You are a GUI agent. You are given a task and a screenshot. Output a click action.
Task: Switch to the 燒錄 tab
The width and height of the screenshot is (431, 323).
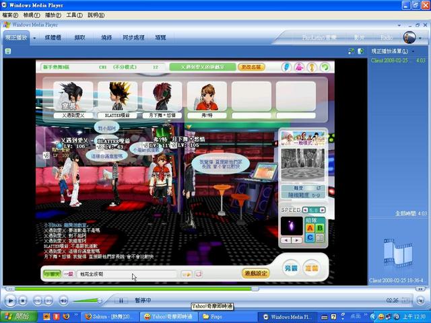106,38
